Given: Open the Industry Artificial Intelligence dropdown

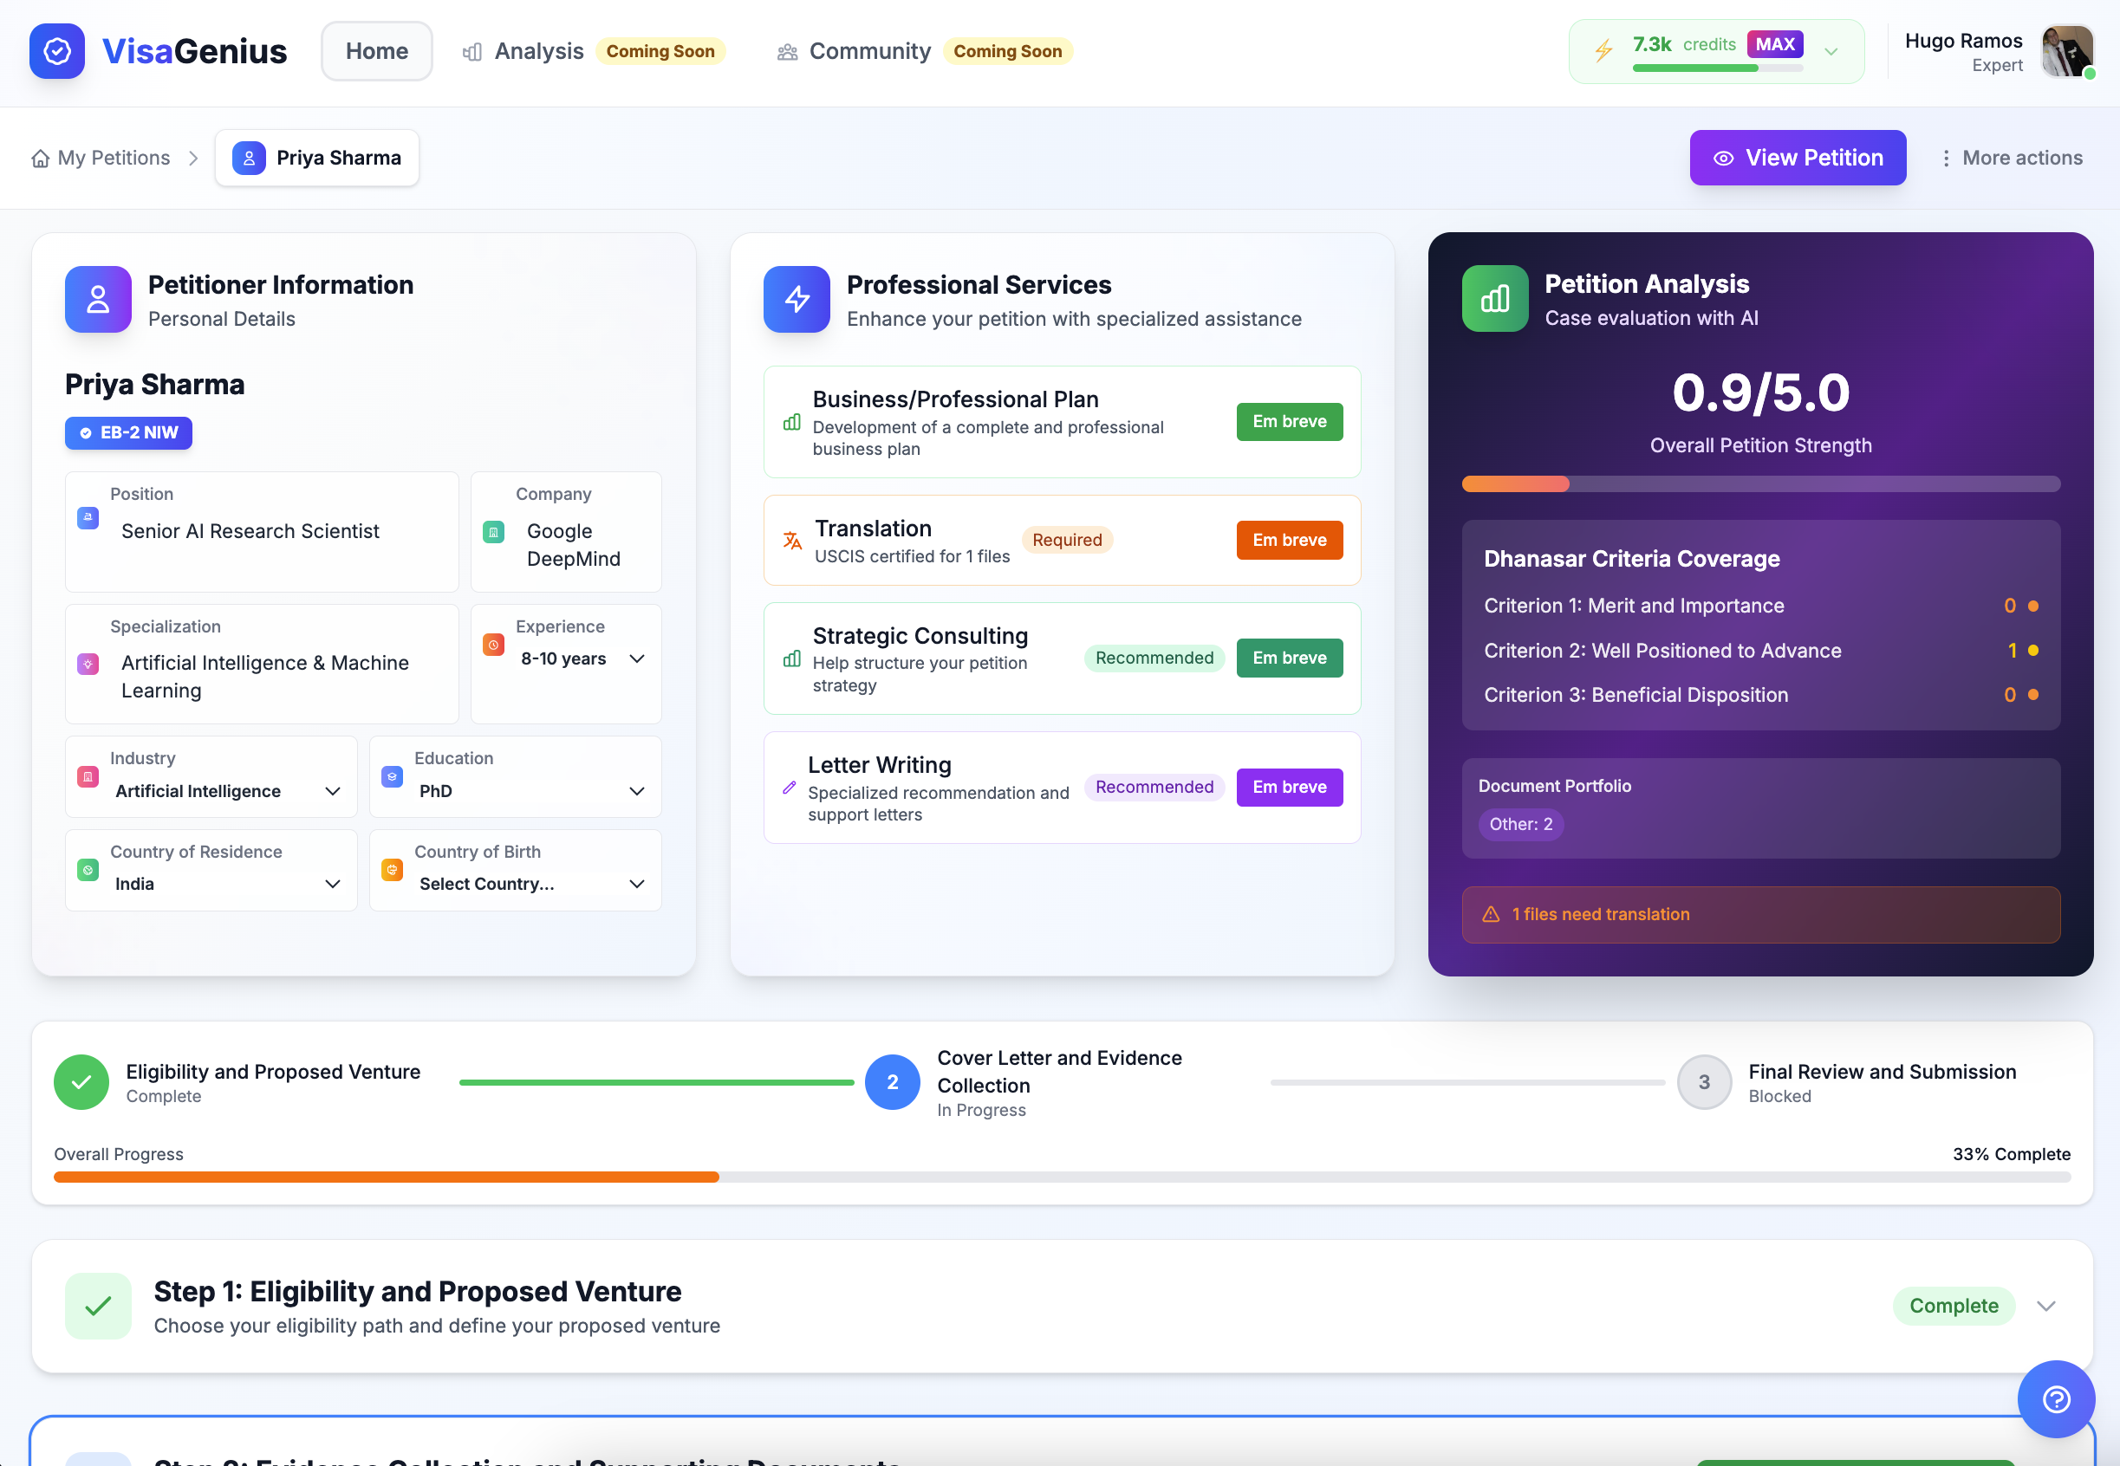Looking at the screenshot, I should coord(228,791).
